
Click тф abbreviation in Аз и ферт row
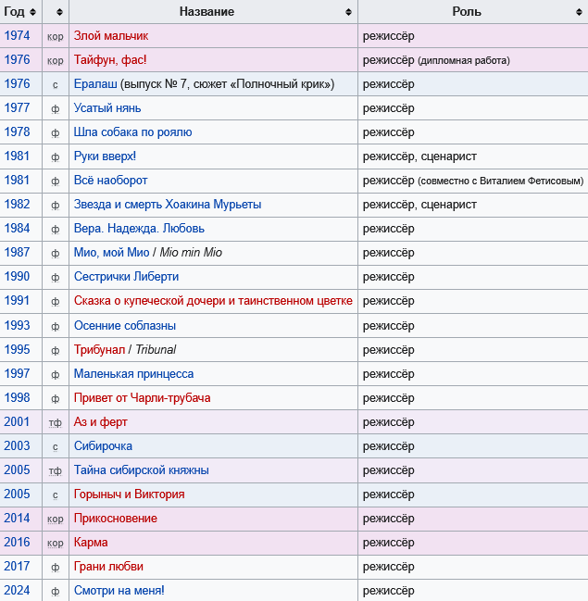click(56, 423)
